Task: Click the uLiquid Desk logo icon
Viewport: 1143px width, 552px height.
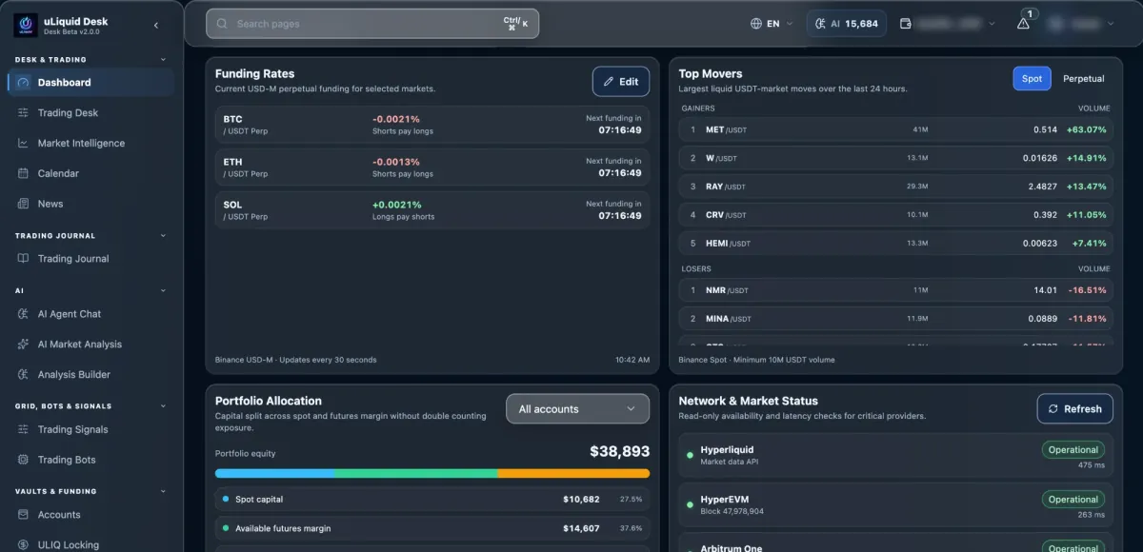Action: (26, 25)
